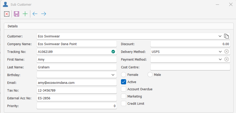Click the Last Name field with Graham
The image size is (236, 113).
click(x=77, y=67)
